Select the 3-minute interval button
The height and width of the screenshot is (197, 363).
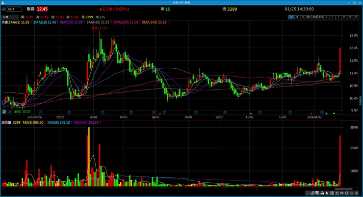pos(332,17)
